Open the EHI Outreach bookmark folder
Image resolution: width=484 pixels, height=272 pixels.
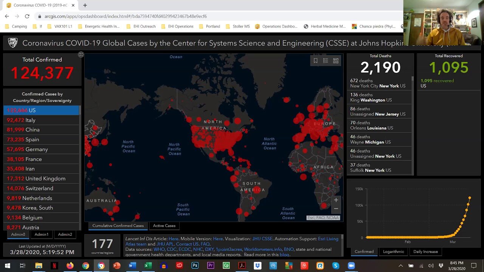pyautogui.click(x=141, y=26)
